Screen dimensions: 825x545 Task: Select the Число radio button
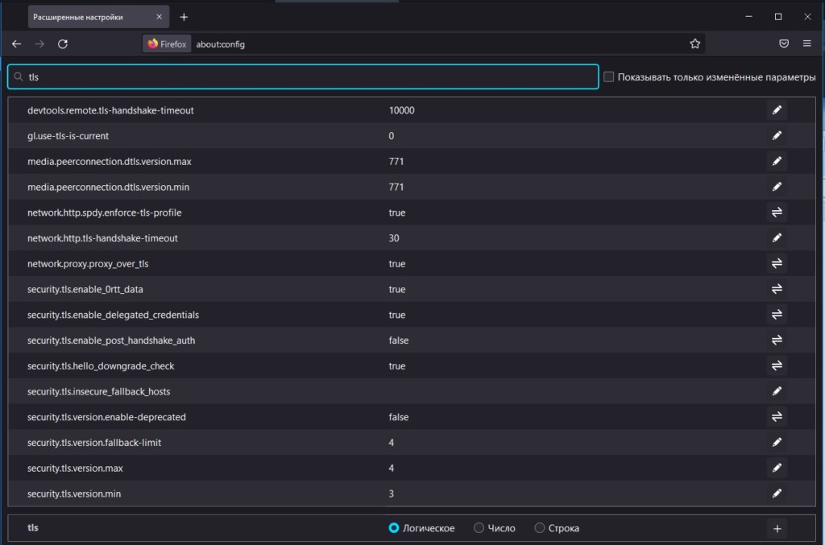[479, 528]
